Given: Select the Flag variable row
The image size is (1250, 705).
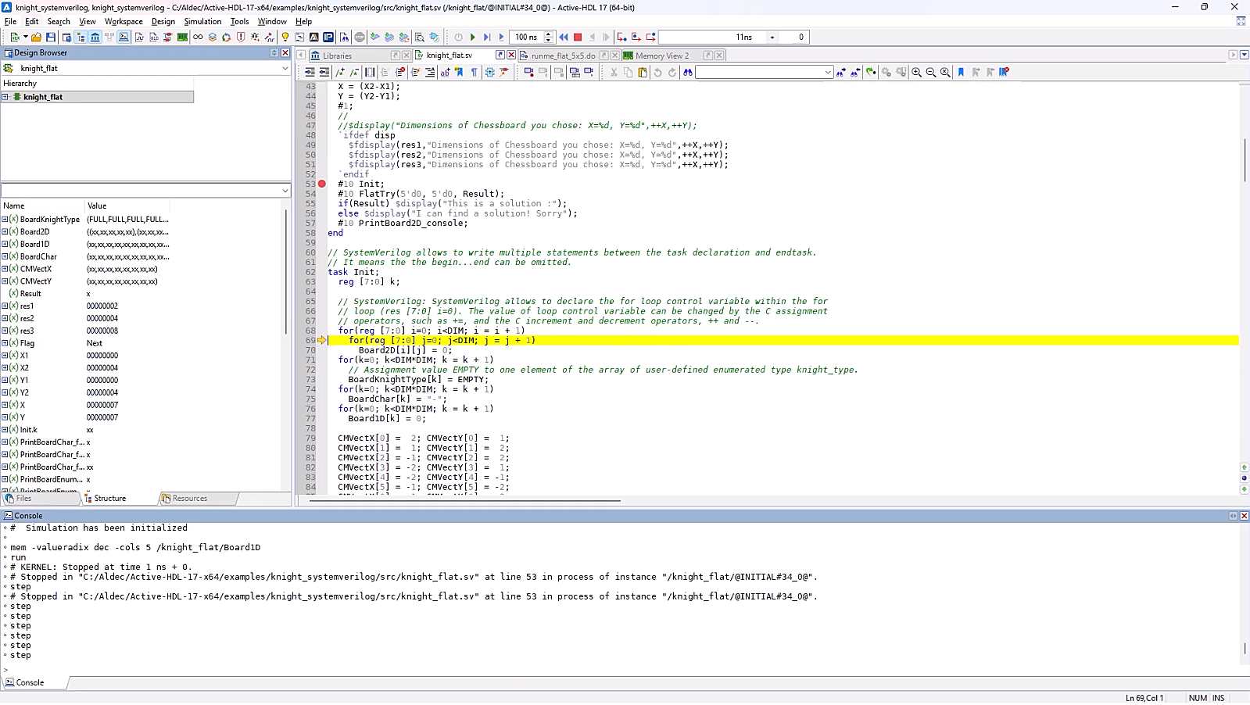Looking at the screenshot, I should coord(86,343).
